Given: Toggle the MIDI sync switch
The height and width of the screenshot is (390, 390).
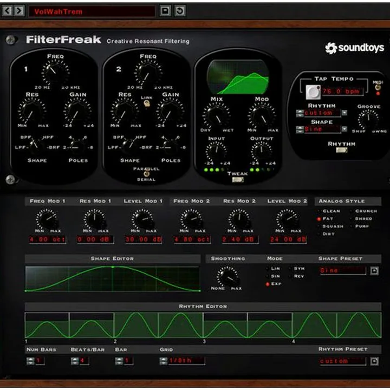Looking at the screenshot, I should 378,87.
